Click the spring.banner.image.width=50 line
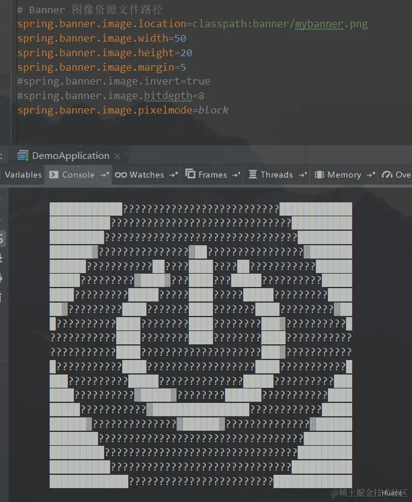 [102, 39]
